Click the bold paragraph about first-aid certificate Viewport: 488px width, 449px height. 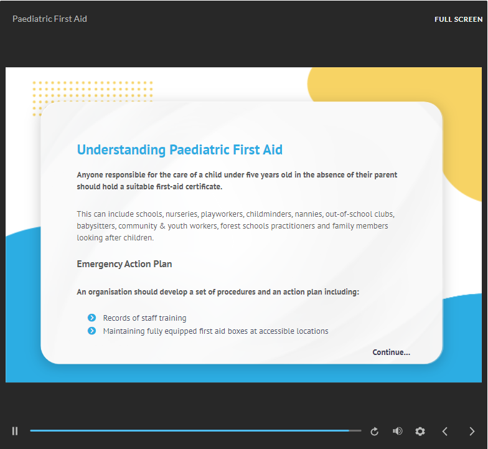coord(237,181)
